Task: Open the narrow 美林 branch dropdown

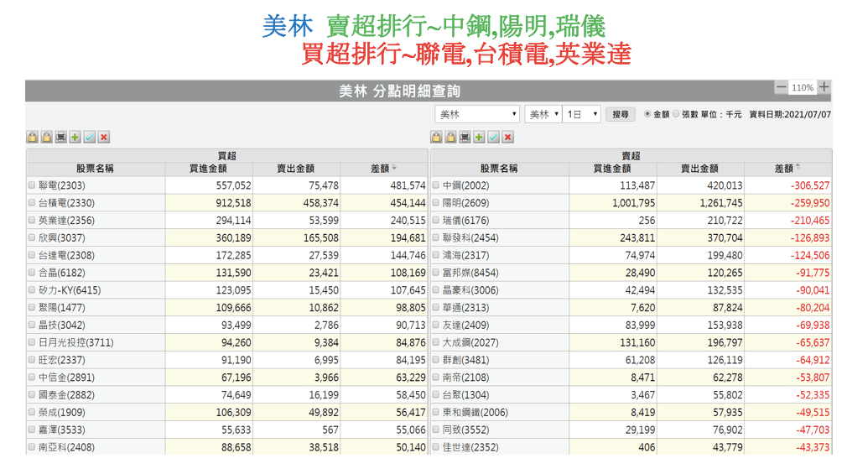Action: pos(543,114)
